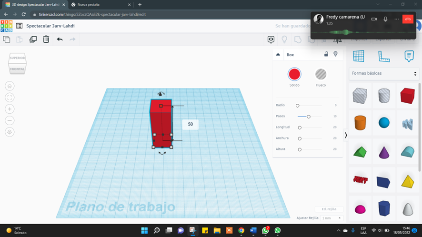Click the home view button

10,86
